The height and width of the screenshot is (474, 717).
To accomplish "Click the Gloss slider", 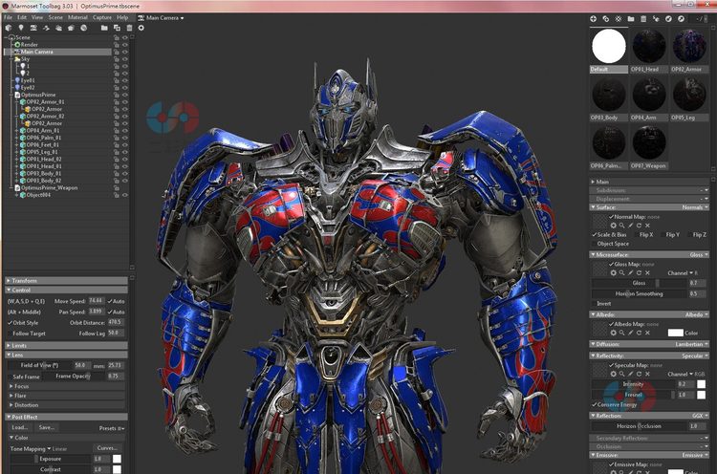I will tap(639, 283).
